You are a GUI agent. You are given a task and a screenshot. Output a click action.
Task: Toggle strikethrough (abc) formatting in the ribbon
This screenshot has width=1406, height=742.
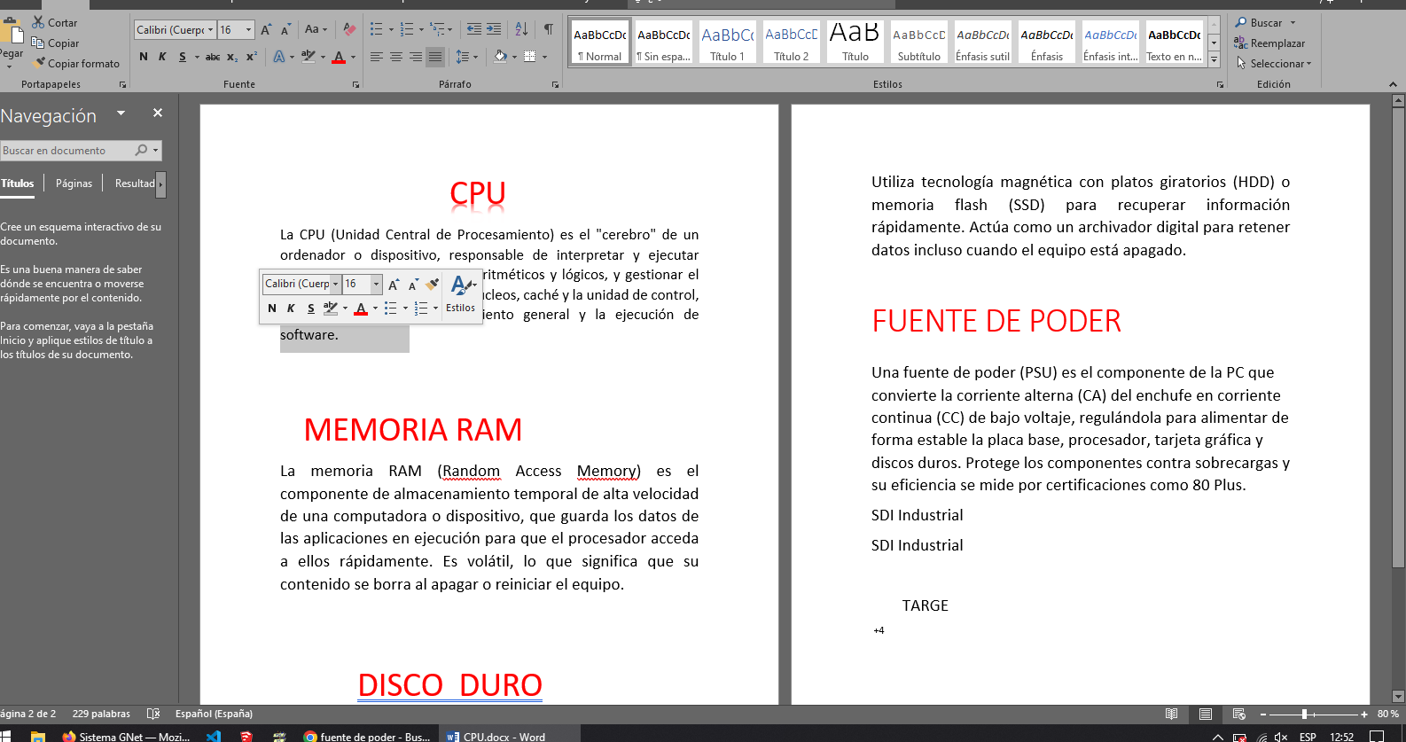[x=213, y=57]
